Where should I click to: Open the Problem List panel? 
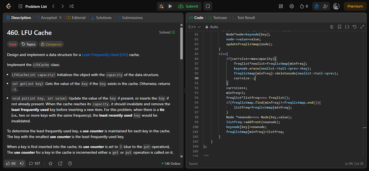coord(33,6)
